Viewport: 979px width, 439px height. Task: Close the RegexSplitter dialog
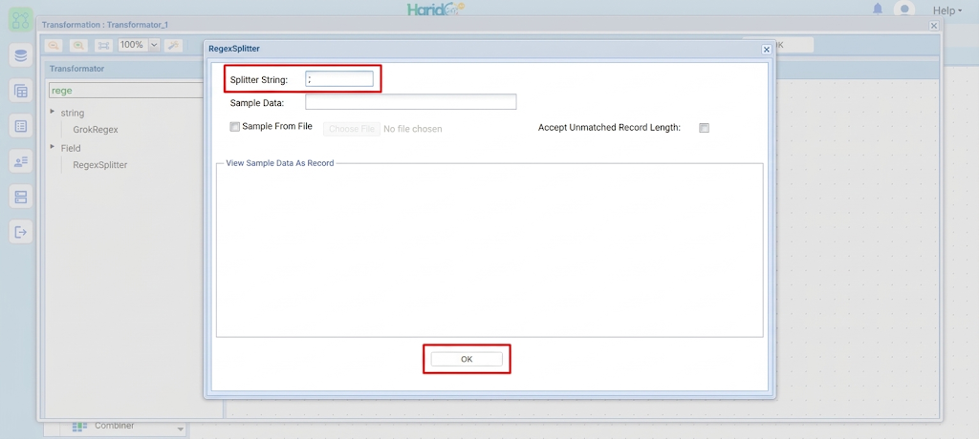[767, 49]
